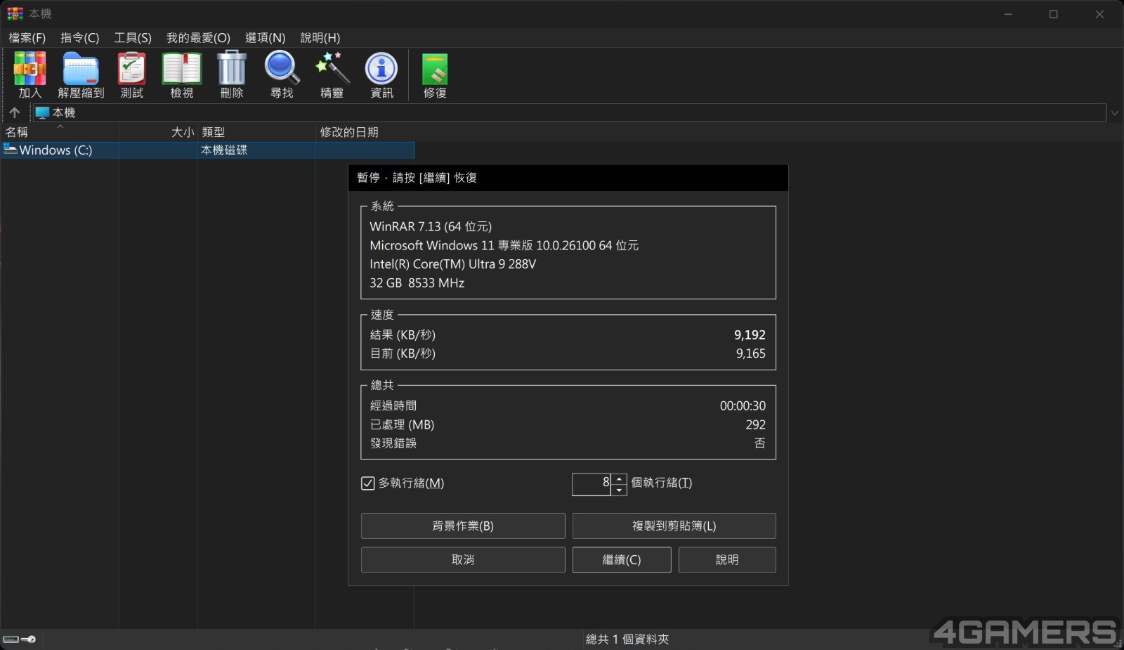Screen dimensions: 1124x650
Task: Click the 修復 (Repair) toolbar icon
Action: tap(434, 74)
